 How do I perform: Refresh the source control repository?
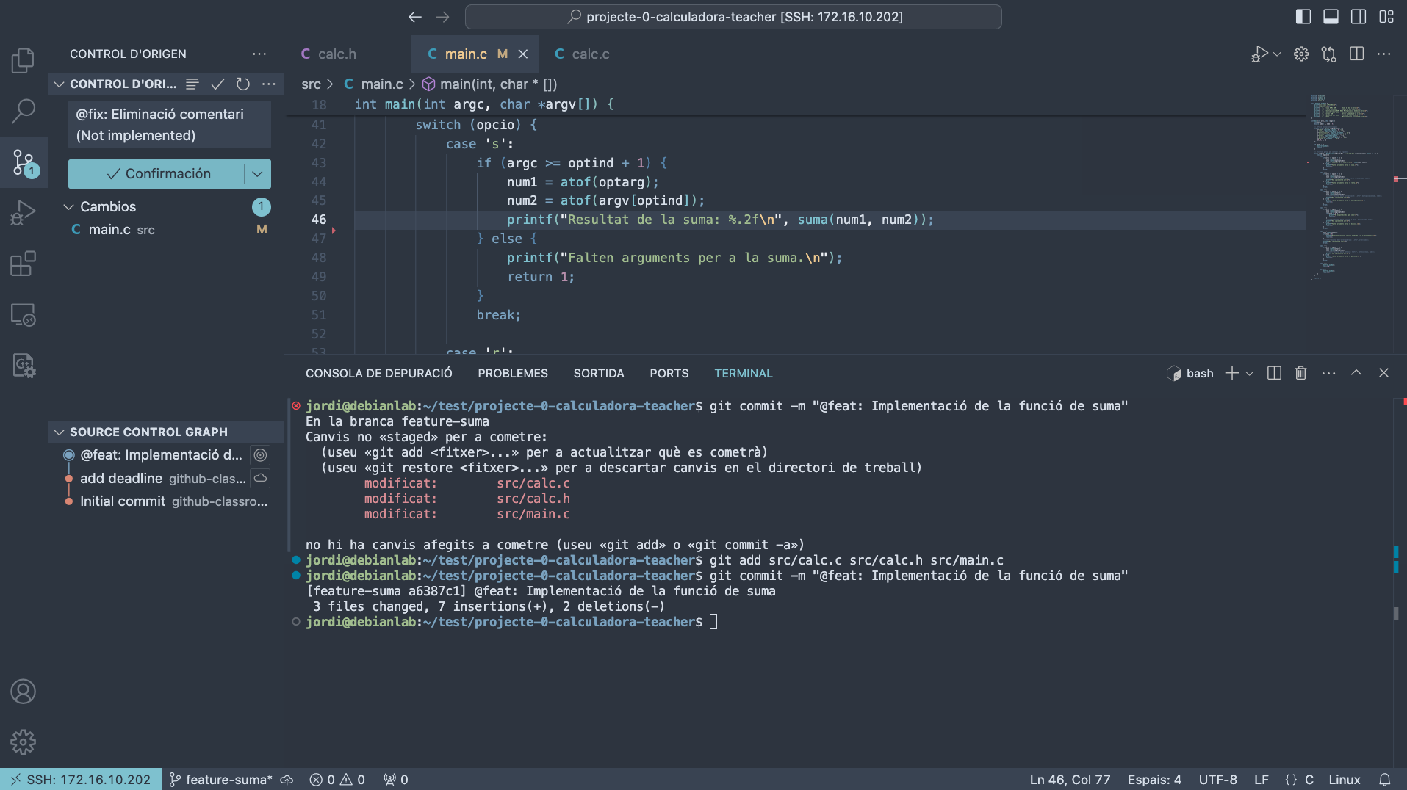click(243, 84)
